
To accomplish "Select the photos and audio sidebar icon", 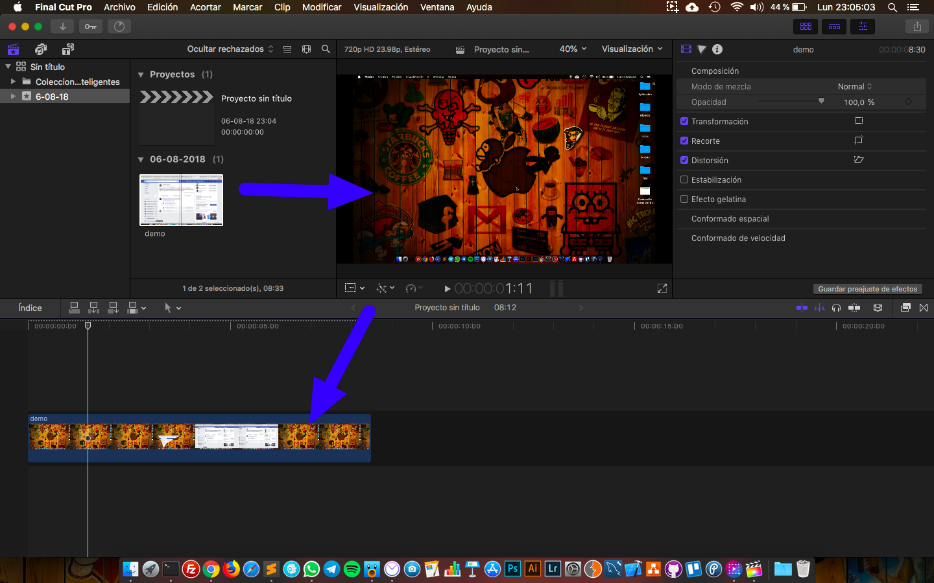I will pyautogui.click(x=41, y=49).
